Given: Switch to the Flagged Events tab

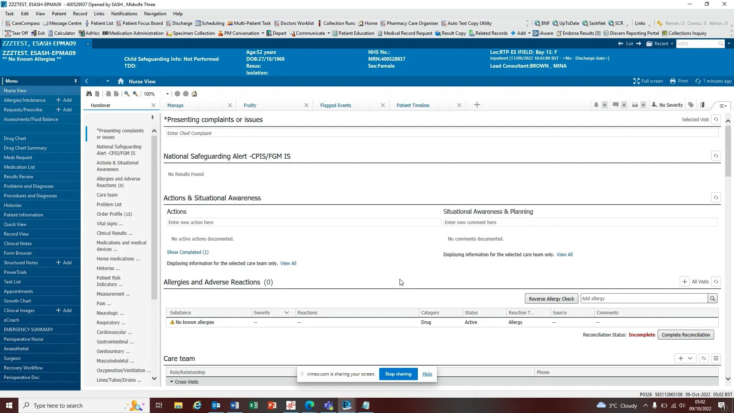Looking at the screenshot, I should click(335, 105).
